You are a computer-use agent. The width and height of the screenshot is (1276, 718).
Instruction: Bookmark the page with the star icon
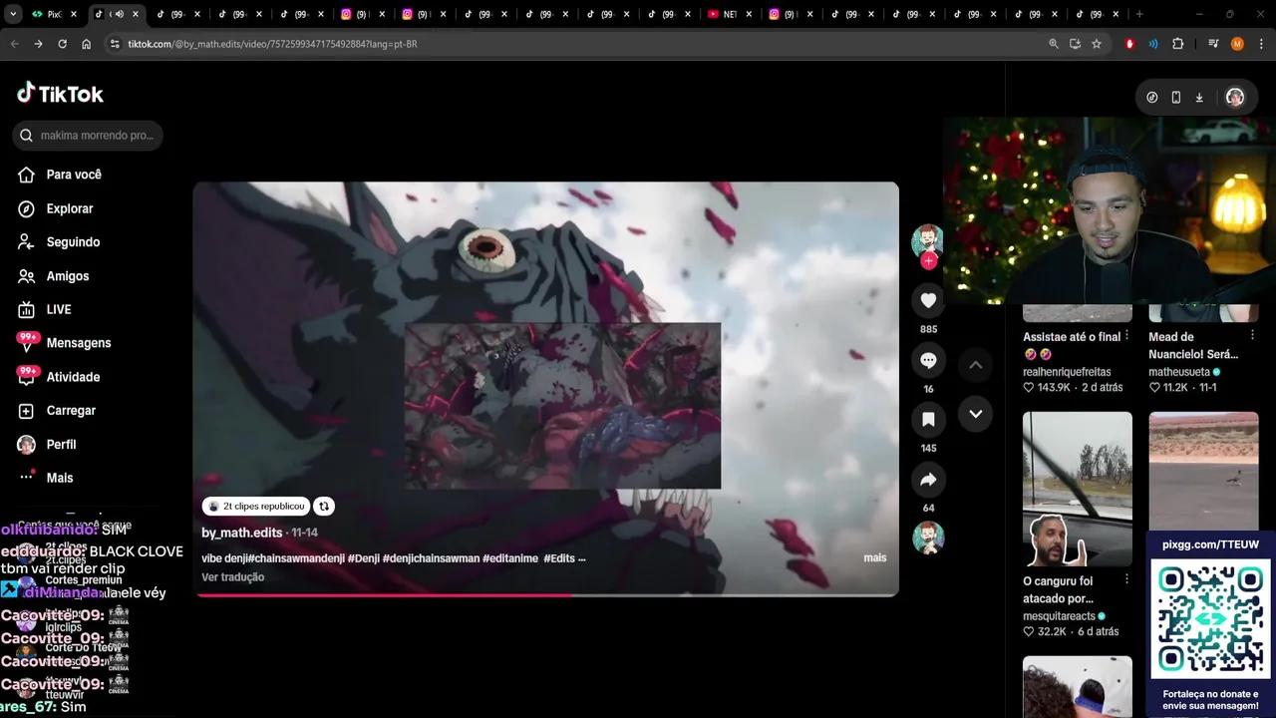click(1097, 44)
